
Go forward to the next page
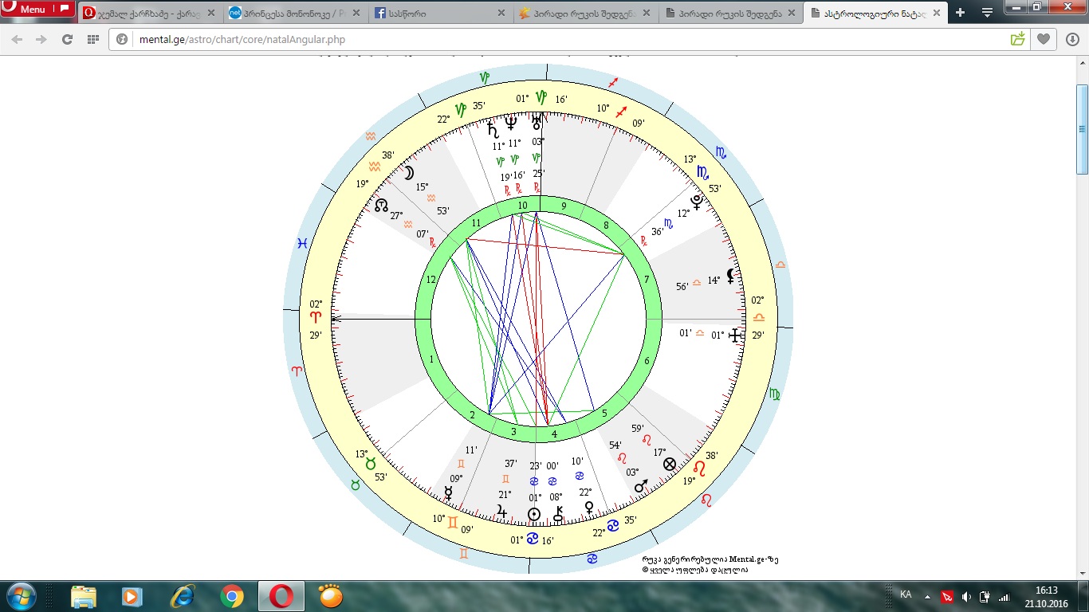(41, 40)
